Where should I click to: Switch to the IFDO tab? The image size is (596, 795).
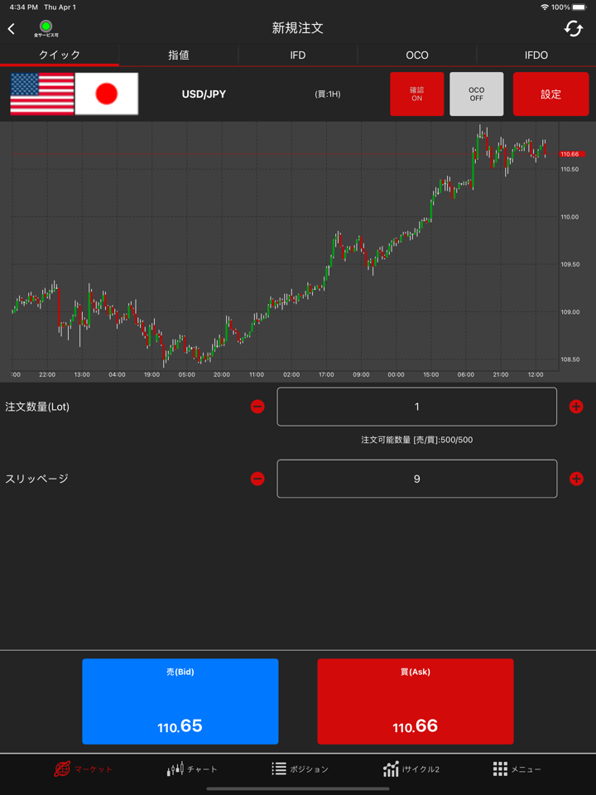coord(536,55)
